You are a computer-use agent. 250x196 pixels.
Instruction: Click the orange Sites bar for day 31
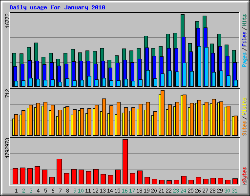pos(236,125)
